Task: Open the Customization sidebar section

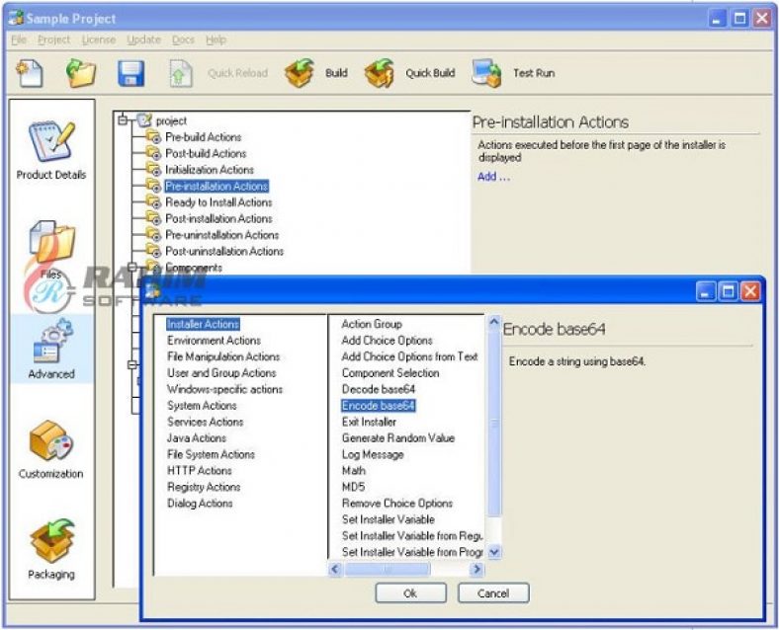Action: pos(51,449)
